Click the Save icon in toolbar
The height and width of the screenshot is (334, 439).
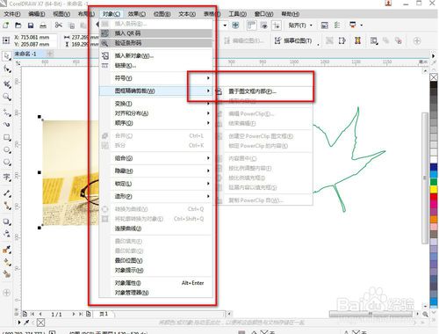point(31,25)
